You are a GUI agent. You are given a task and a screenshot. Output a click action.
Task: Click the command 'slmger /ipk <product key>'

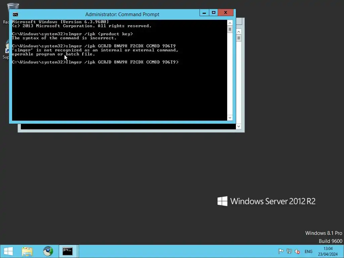(x=99, y=34)
